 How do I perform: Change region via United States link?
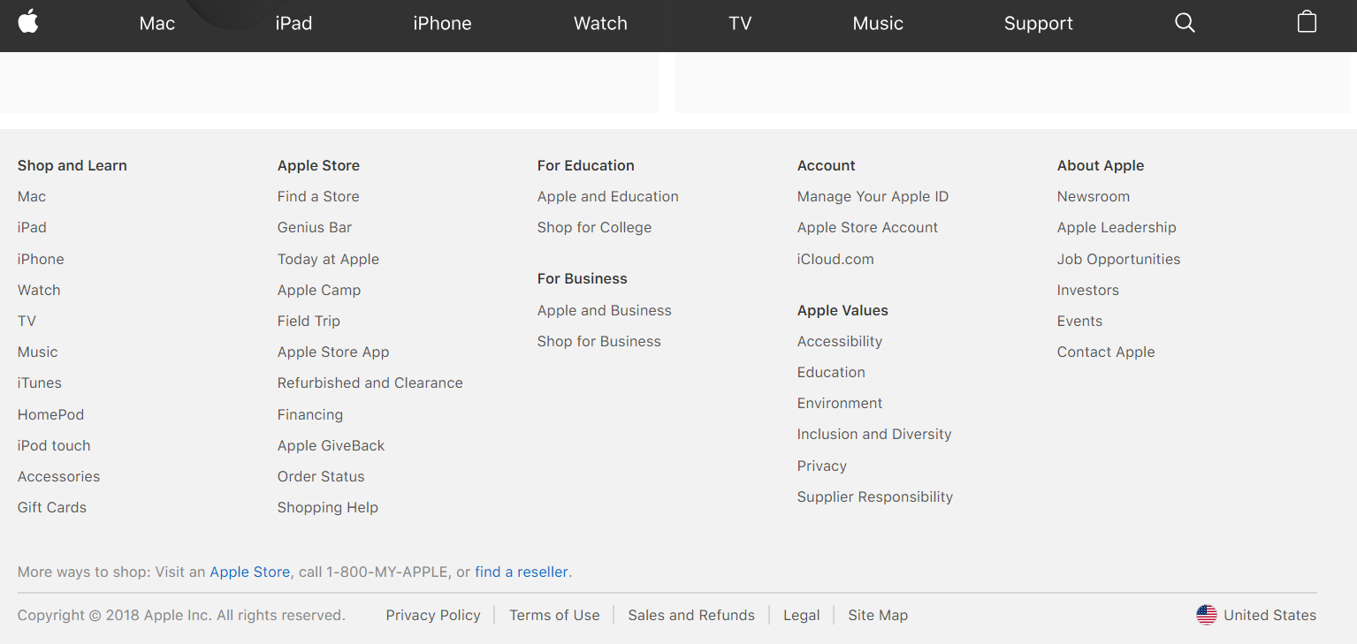[x=1269, y=615]
